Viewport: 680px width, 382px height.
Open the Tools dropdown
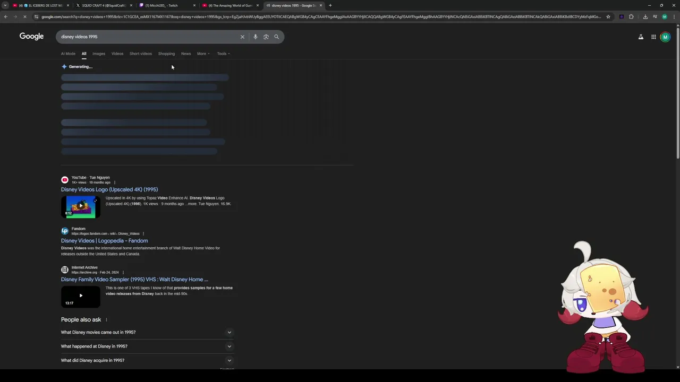(223, 54)
